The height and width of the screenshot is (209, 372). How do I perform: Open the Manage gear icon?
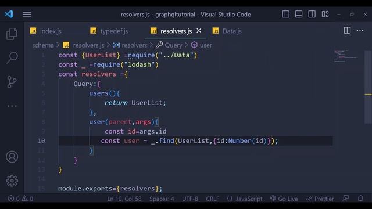pos(12,181)
